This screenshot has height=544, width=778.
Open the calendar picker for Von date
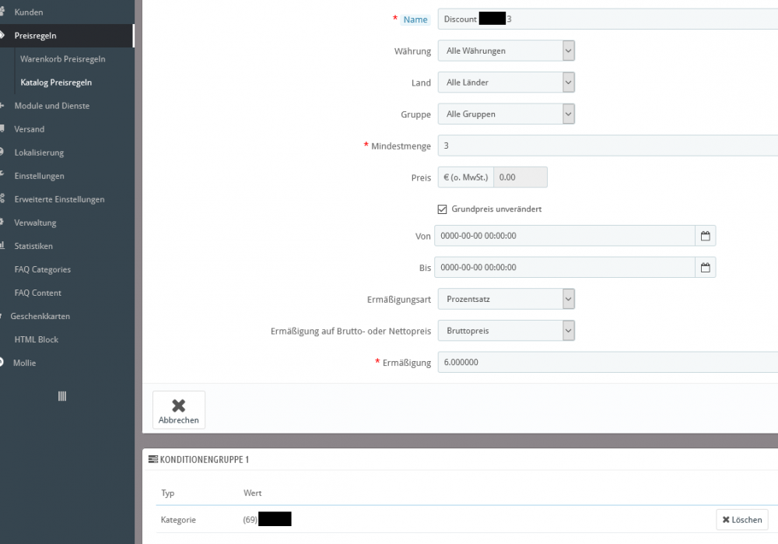(705, 236)
